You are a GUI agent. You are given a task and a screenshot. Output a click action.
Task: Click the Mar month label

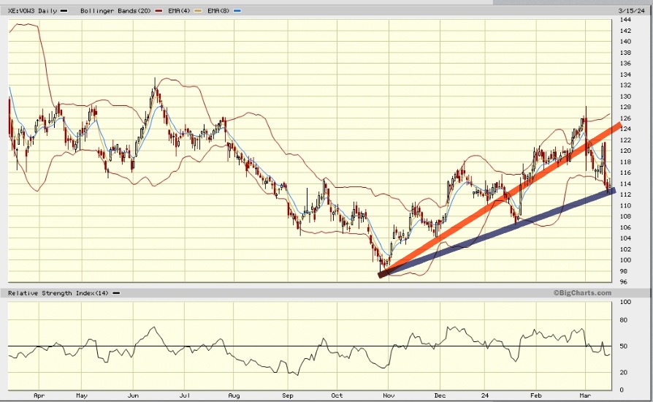point(586,395)
